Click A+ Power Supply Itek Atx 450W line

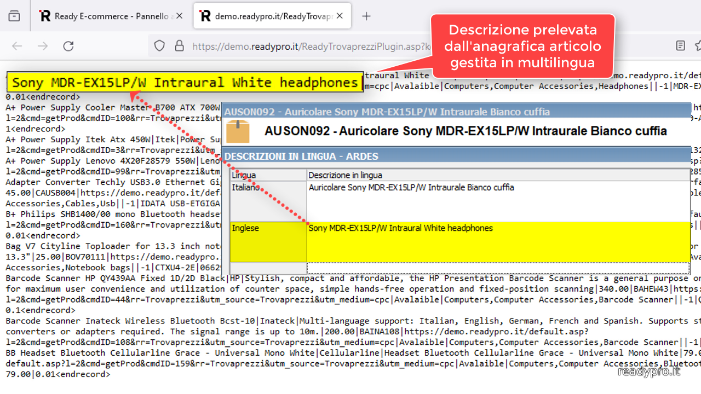coord(113,140)
